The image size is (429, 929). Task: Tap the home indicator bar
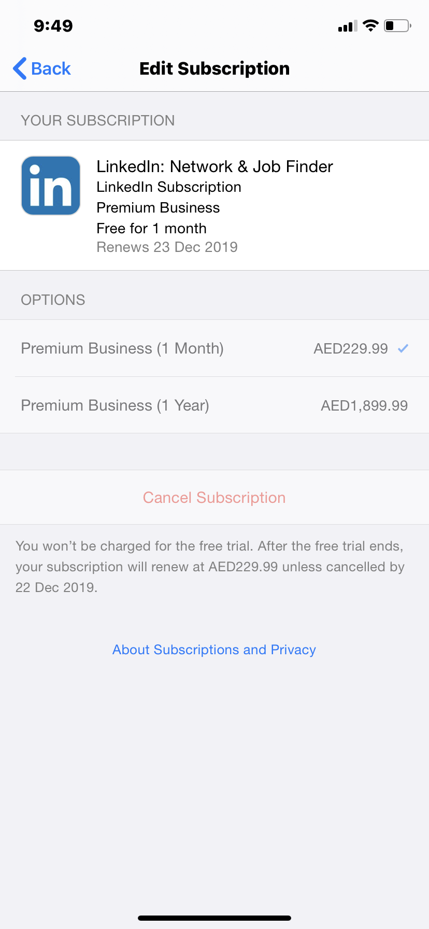click(214, 918)
